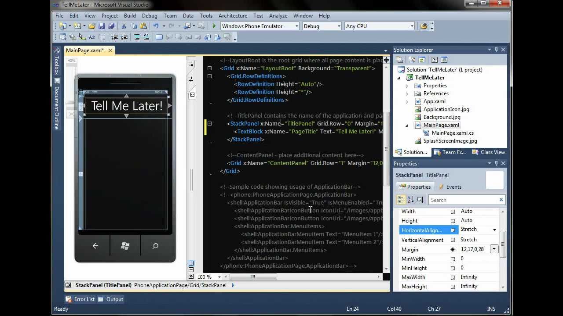The height and width of the screenshot is (316, 563).
Task: Click XAML editor horizontal scrollbar thumb
Action: [x=253, y=277]
